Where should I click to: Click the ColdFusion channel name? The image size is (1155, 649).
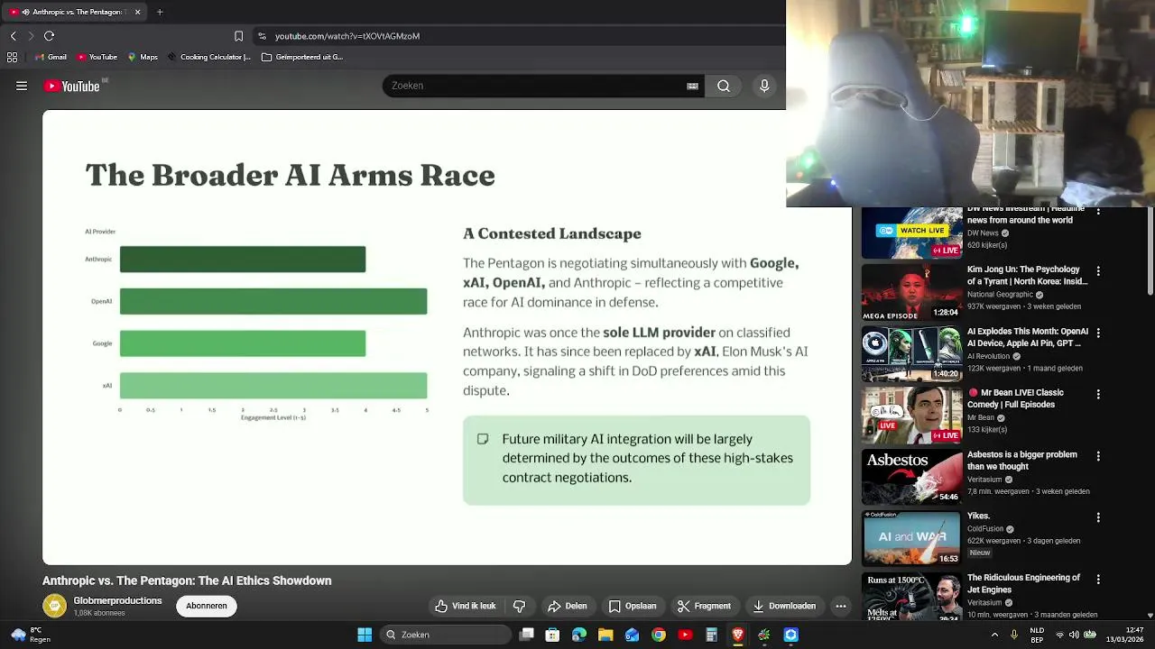[985, 529]
